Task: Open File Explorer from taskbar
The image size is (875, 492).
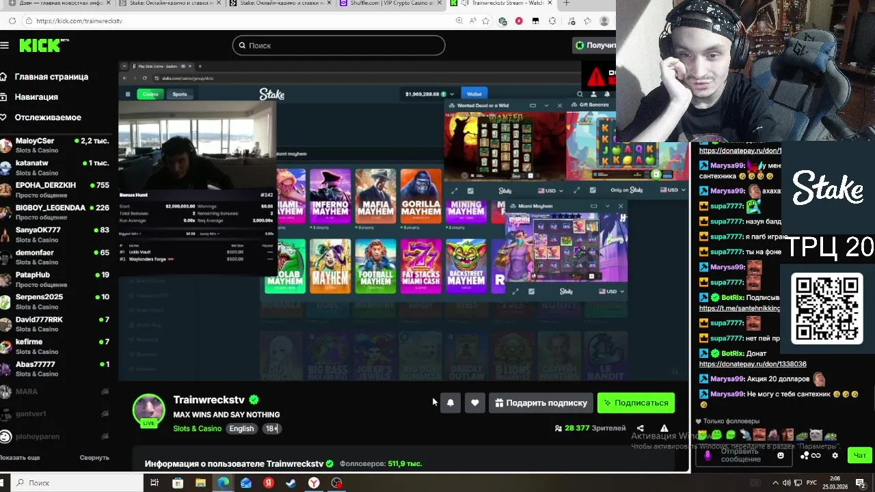Action: point(200,483)
